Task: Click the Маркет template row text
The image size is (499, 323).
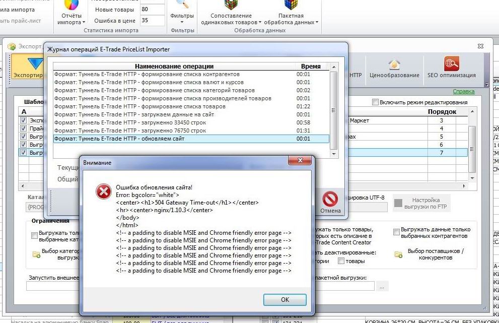Action: [x=360, y=120]
